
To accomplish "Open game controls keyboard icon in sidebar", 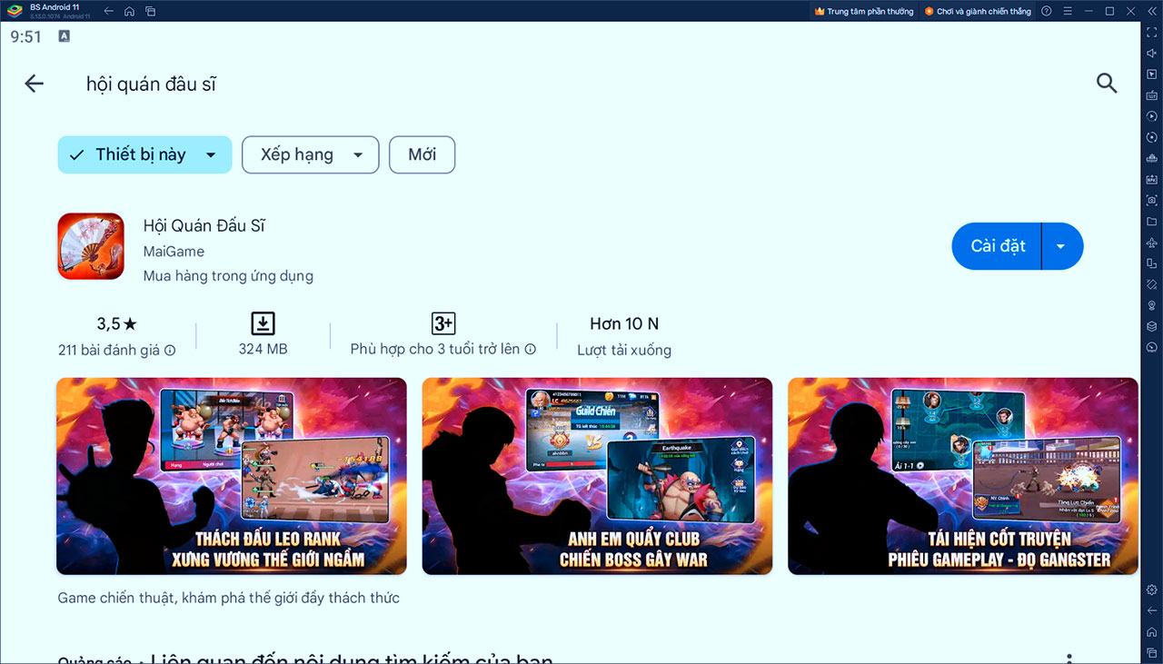I will pos(1151,94).
